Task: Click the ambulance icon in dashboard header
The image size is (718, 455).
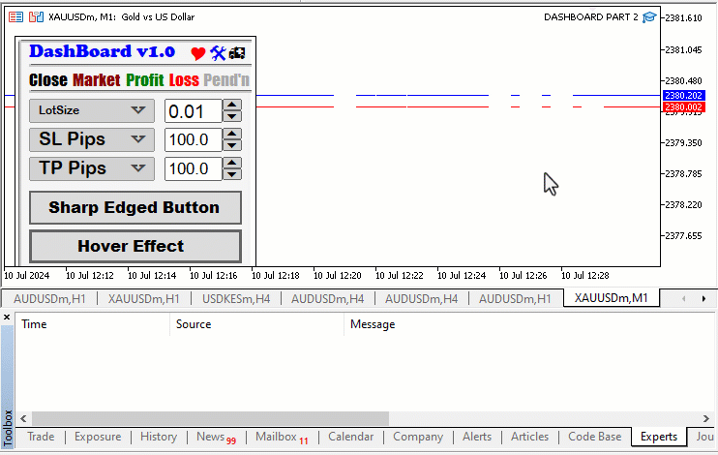Action: tap(237, 53)
